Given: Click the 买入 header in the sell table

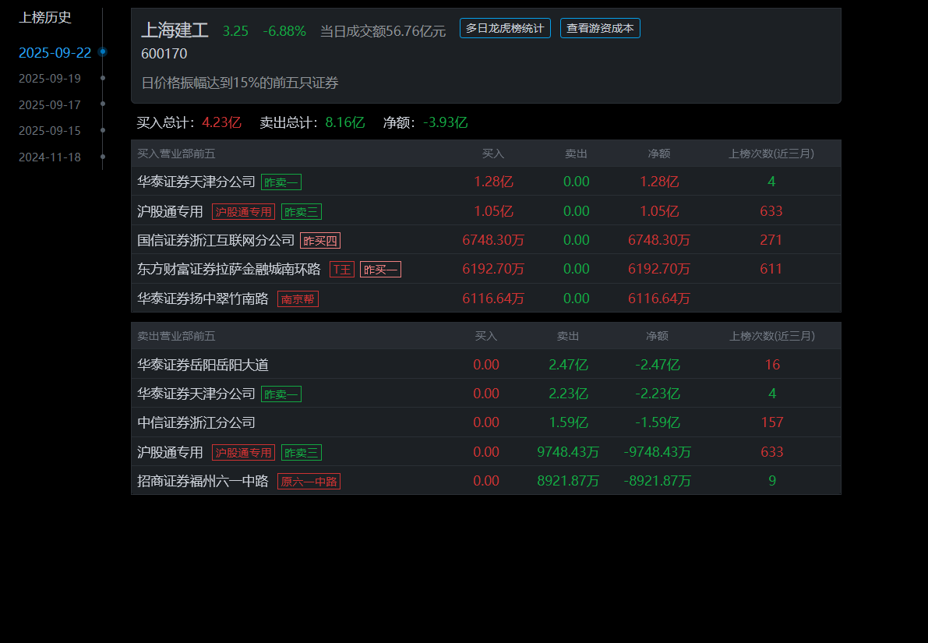Looking at the screenshot, I should point(486,336).
